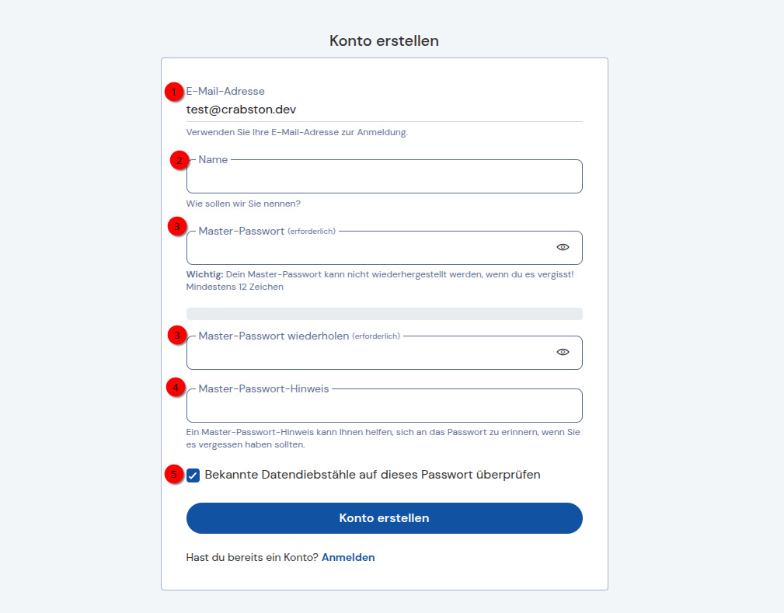Uncheck the Bekannte Datendiebstähle checkbox

click(x=193, y=475)
